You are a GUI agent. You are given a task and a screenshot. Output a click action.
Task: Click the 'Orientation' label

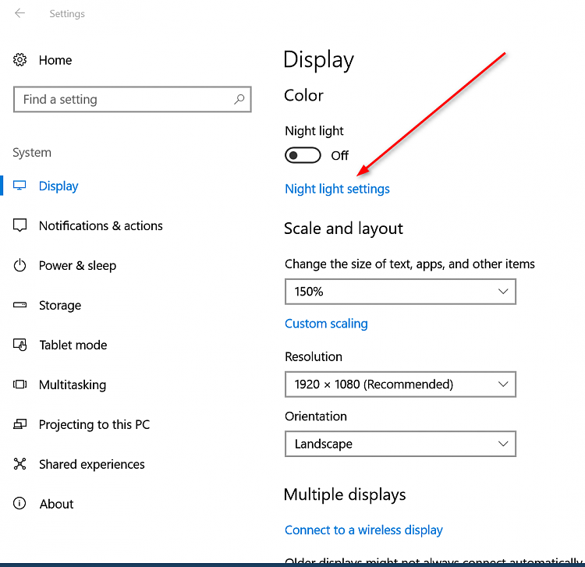point(316,416)
